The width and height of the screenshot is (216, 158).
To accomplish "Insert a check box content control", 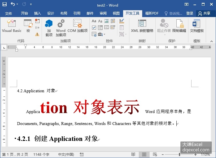I will (x=94, y=28).
